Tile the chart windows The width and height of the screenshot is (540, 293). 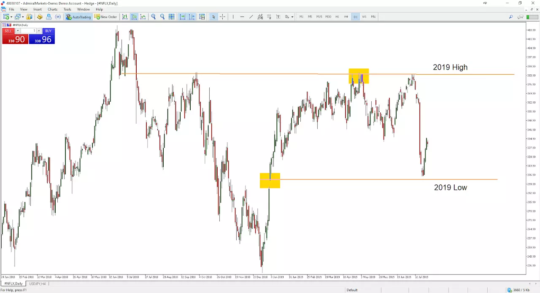[x=172, y=17]
